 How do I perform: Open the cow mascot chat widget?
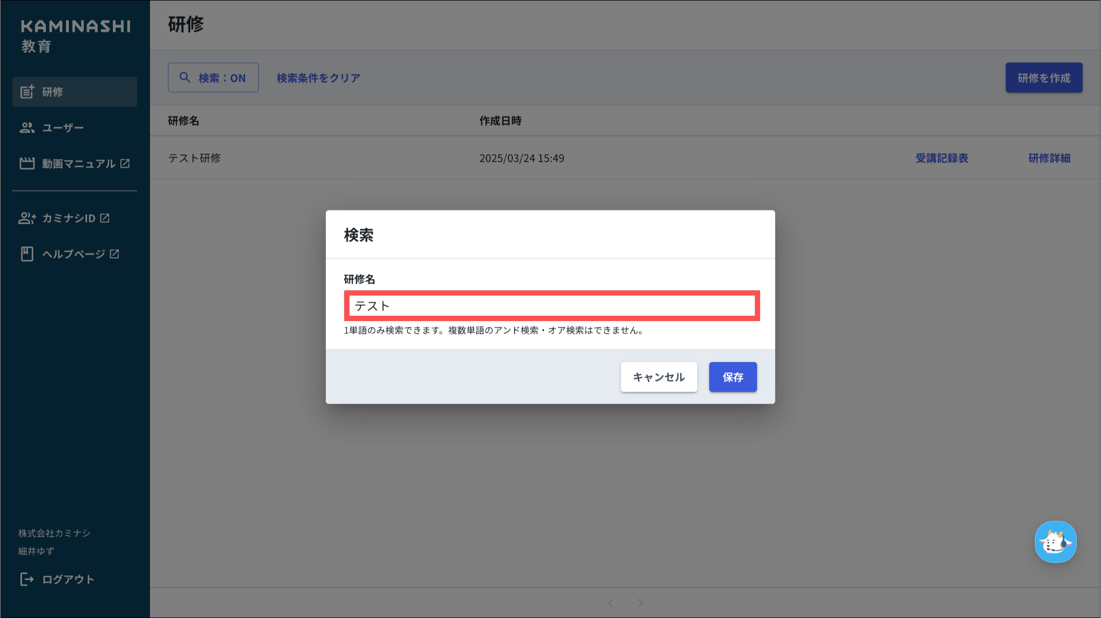tap(1055, 542)
